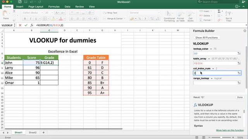The height and width of the screenshot is (139, 248).
Task: Expand the formula bar
Action: (x=246, y=25)
